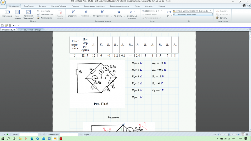The height and width of the screenshot is (141, 251).
Task: Switch to the Графики ribbon tab
Action: click(75, 6)
